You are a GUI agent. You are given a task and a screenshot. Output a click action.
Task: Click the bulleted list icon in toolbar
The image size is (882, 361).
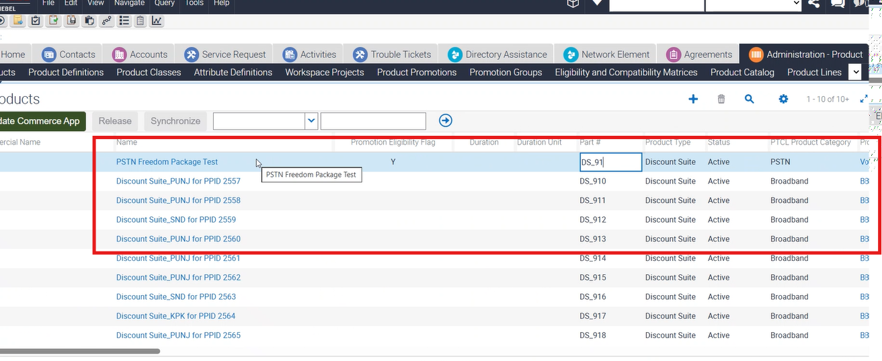click(x=124, y=21)
